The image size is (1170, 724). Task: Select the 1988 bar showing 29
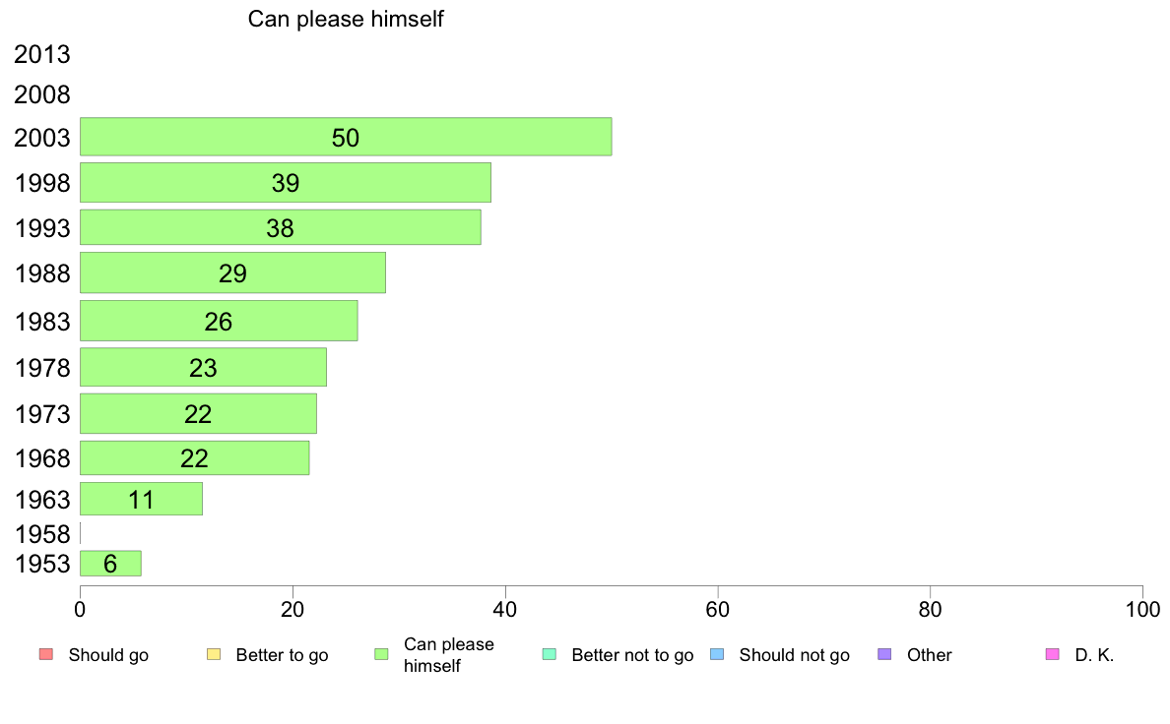pyautogui.click(x=232, y=272)
